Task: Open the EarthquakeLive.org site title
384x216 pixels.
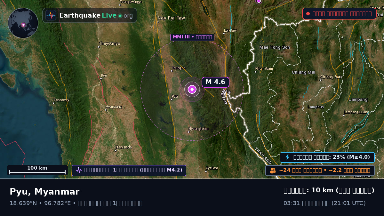Action: (x=96, y=16)
